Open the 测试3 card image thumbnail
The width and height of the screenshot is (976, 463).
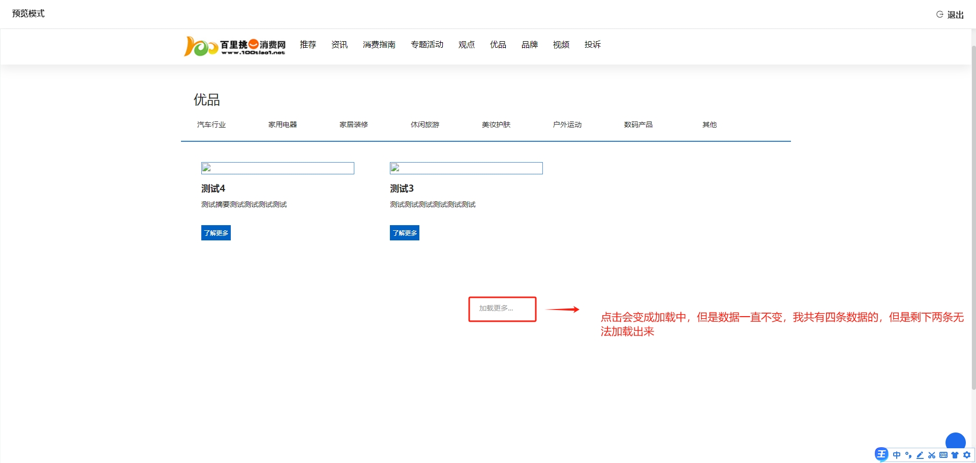pos(466,168)
